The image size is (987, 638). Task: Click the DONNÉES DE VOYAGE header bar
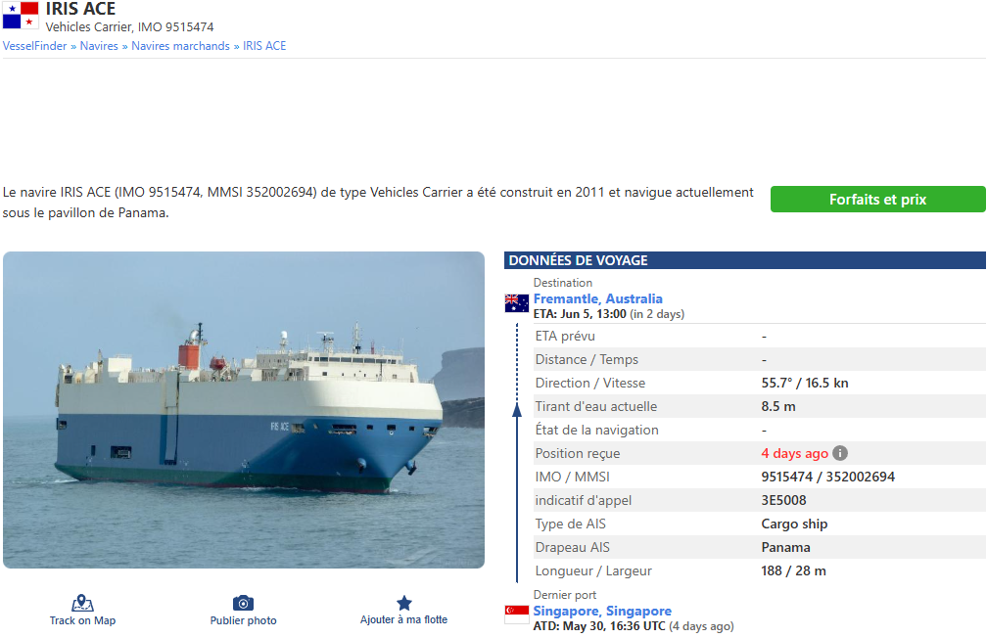(744, 260)
